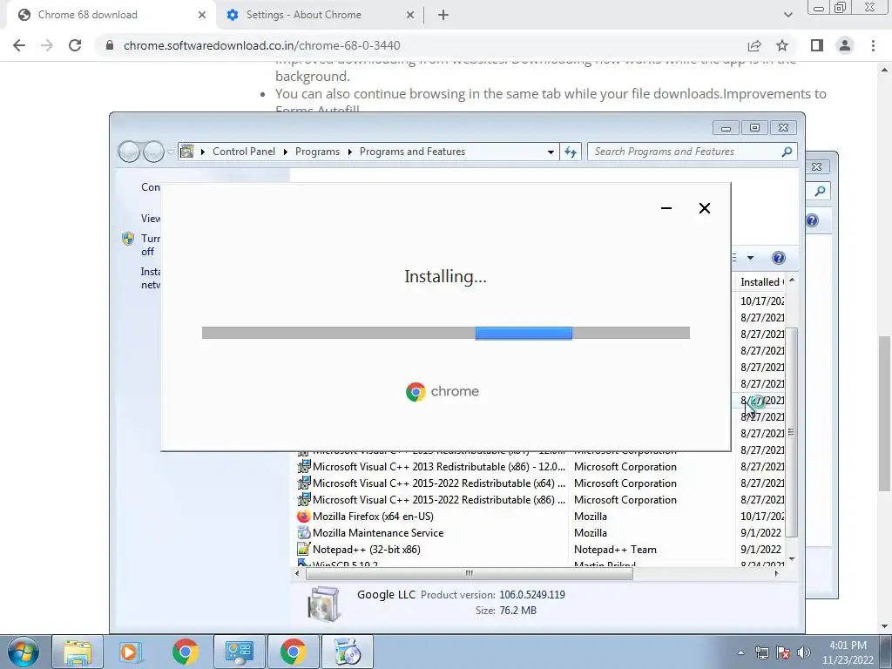The image size is (892, 669).
Task: Click the Forward button in Programs and Features window
Action: [153, 152]
